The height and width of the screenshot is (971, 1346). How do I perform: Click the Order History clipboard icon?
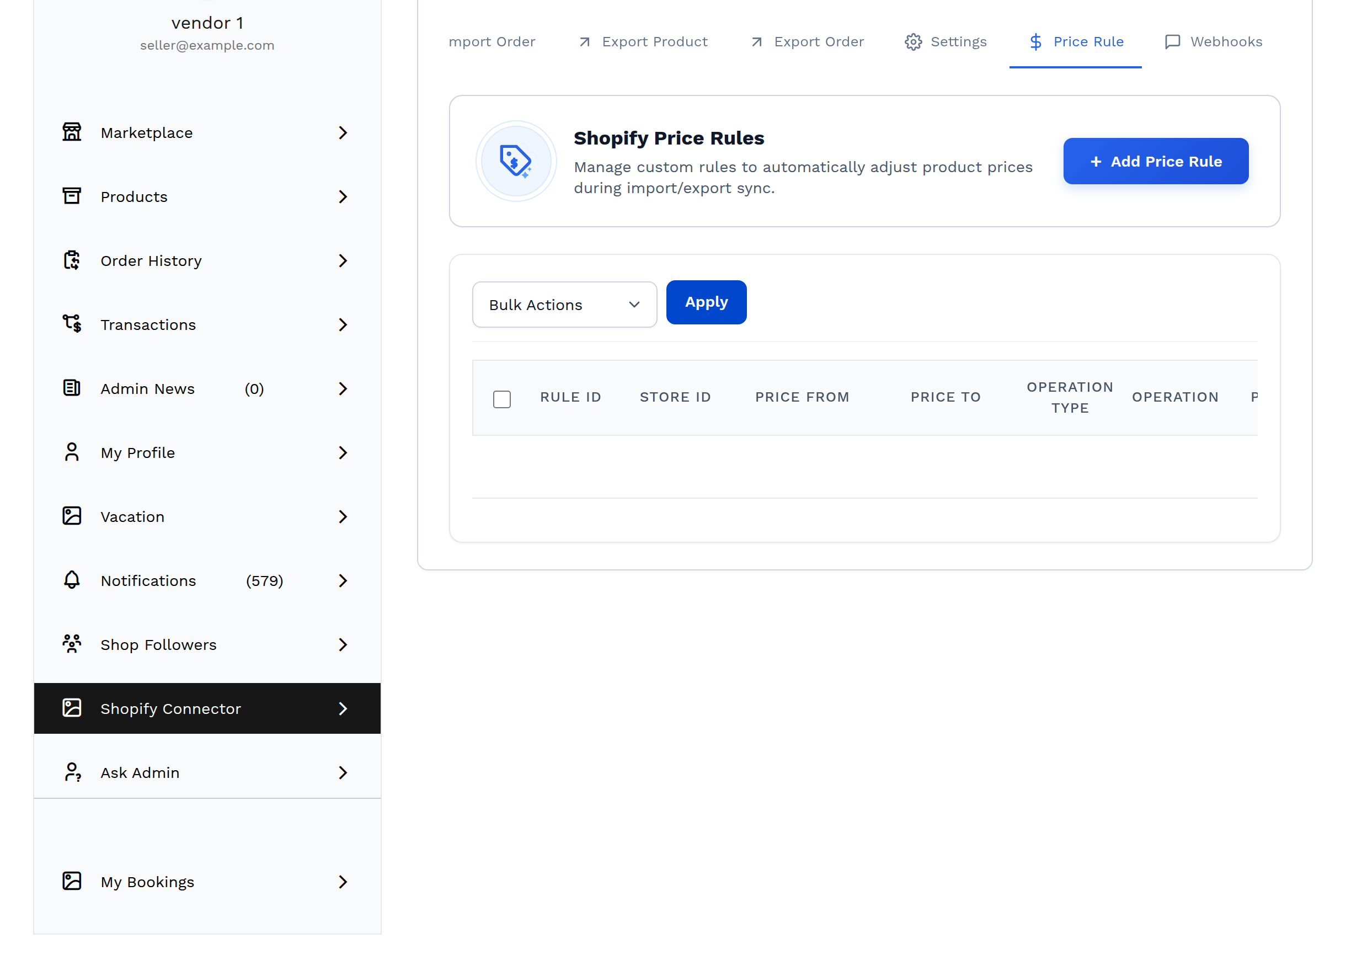[x=72, y=260]
